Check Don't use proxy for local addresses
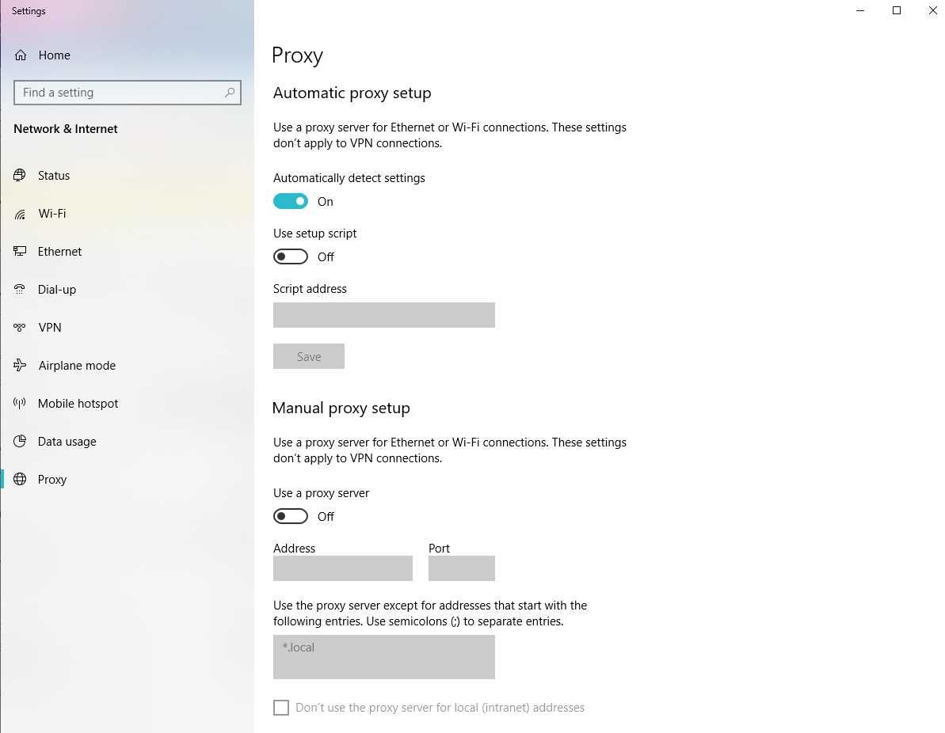945x733 pixels. [x=281, y=708]
